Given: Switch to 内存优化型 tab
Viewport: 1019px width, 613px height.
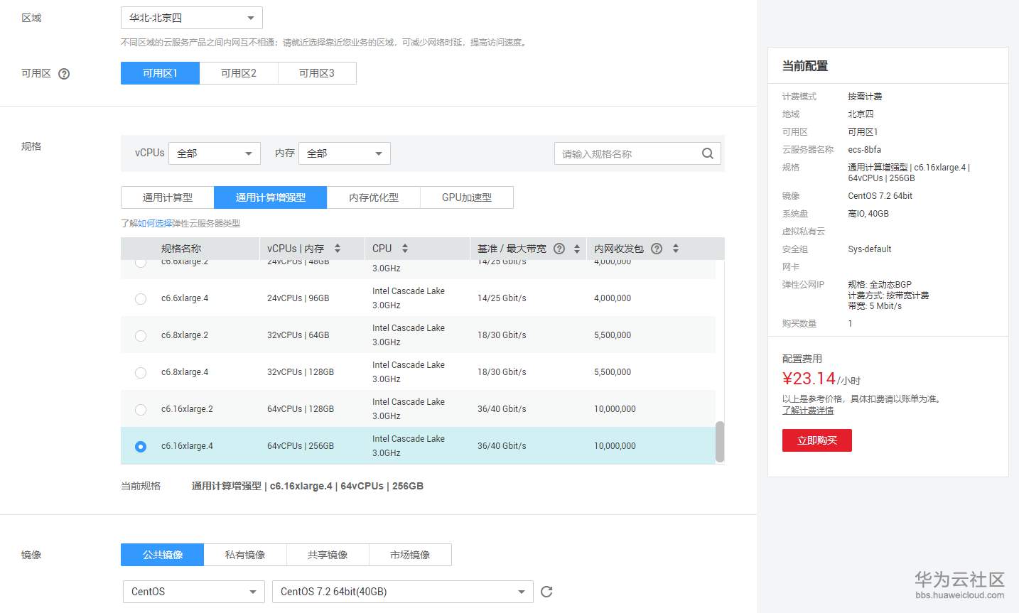Looking at the screenshot, I should pos(374,197).
